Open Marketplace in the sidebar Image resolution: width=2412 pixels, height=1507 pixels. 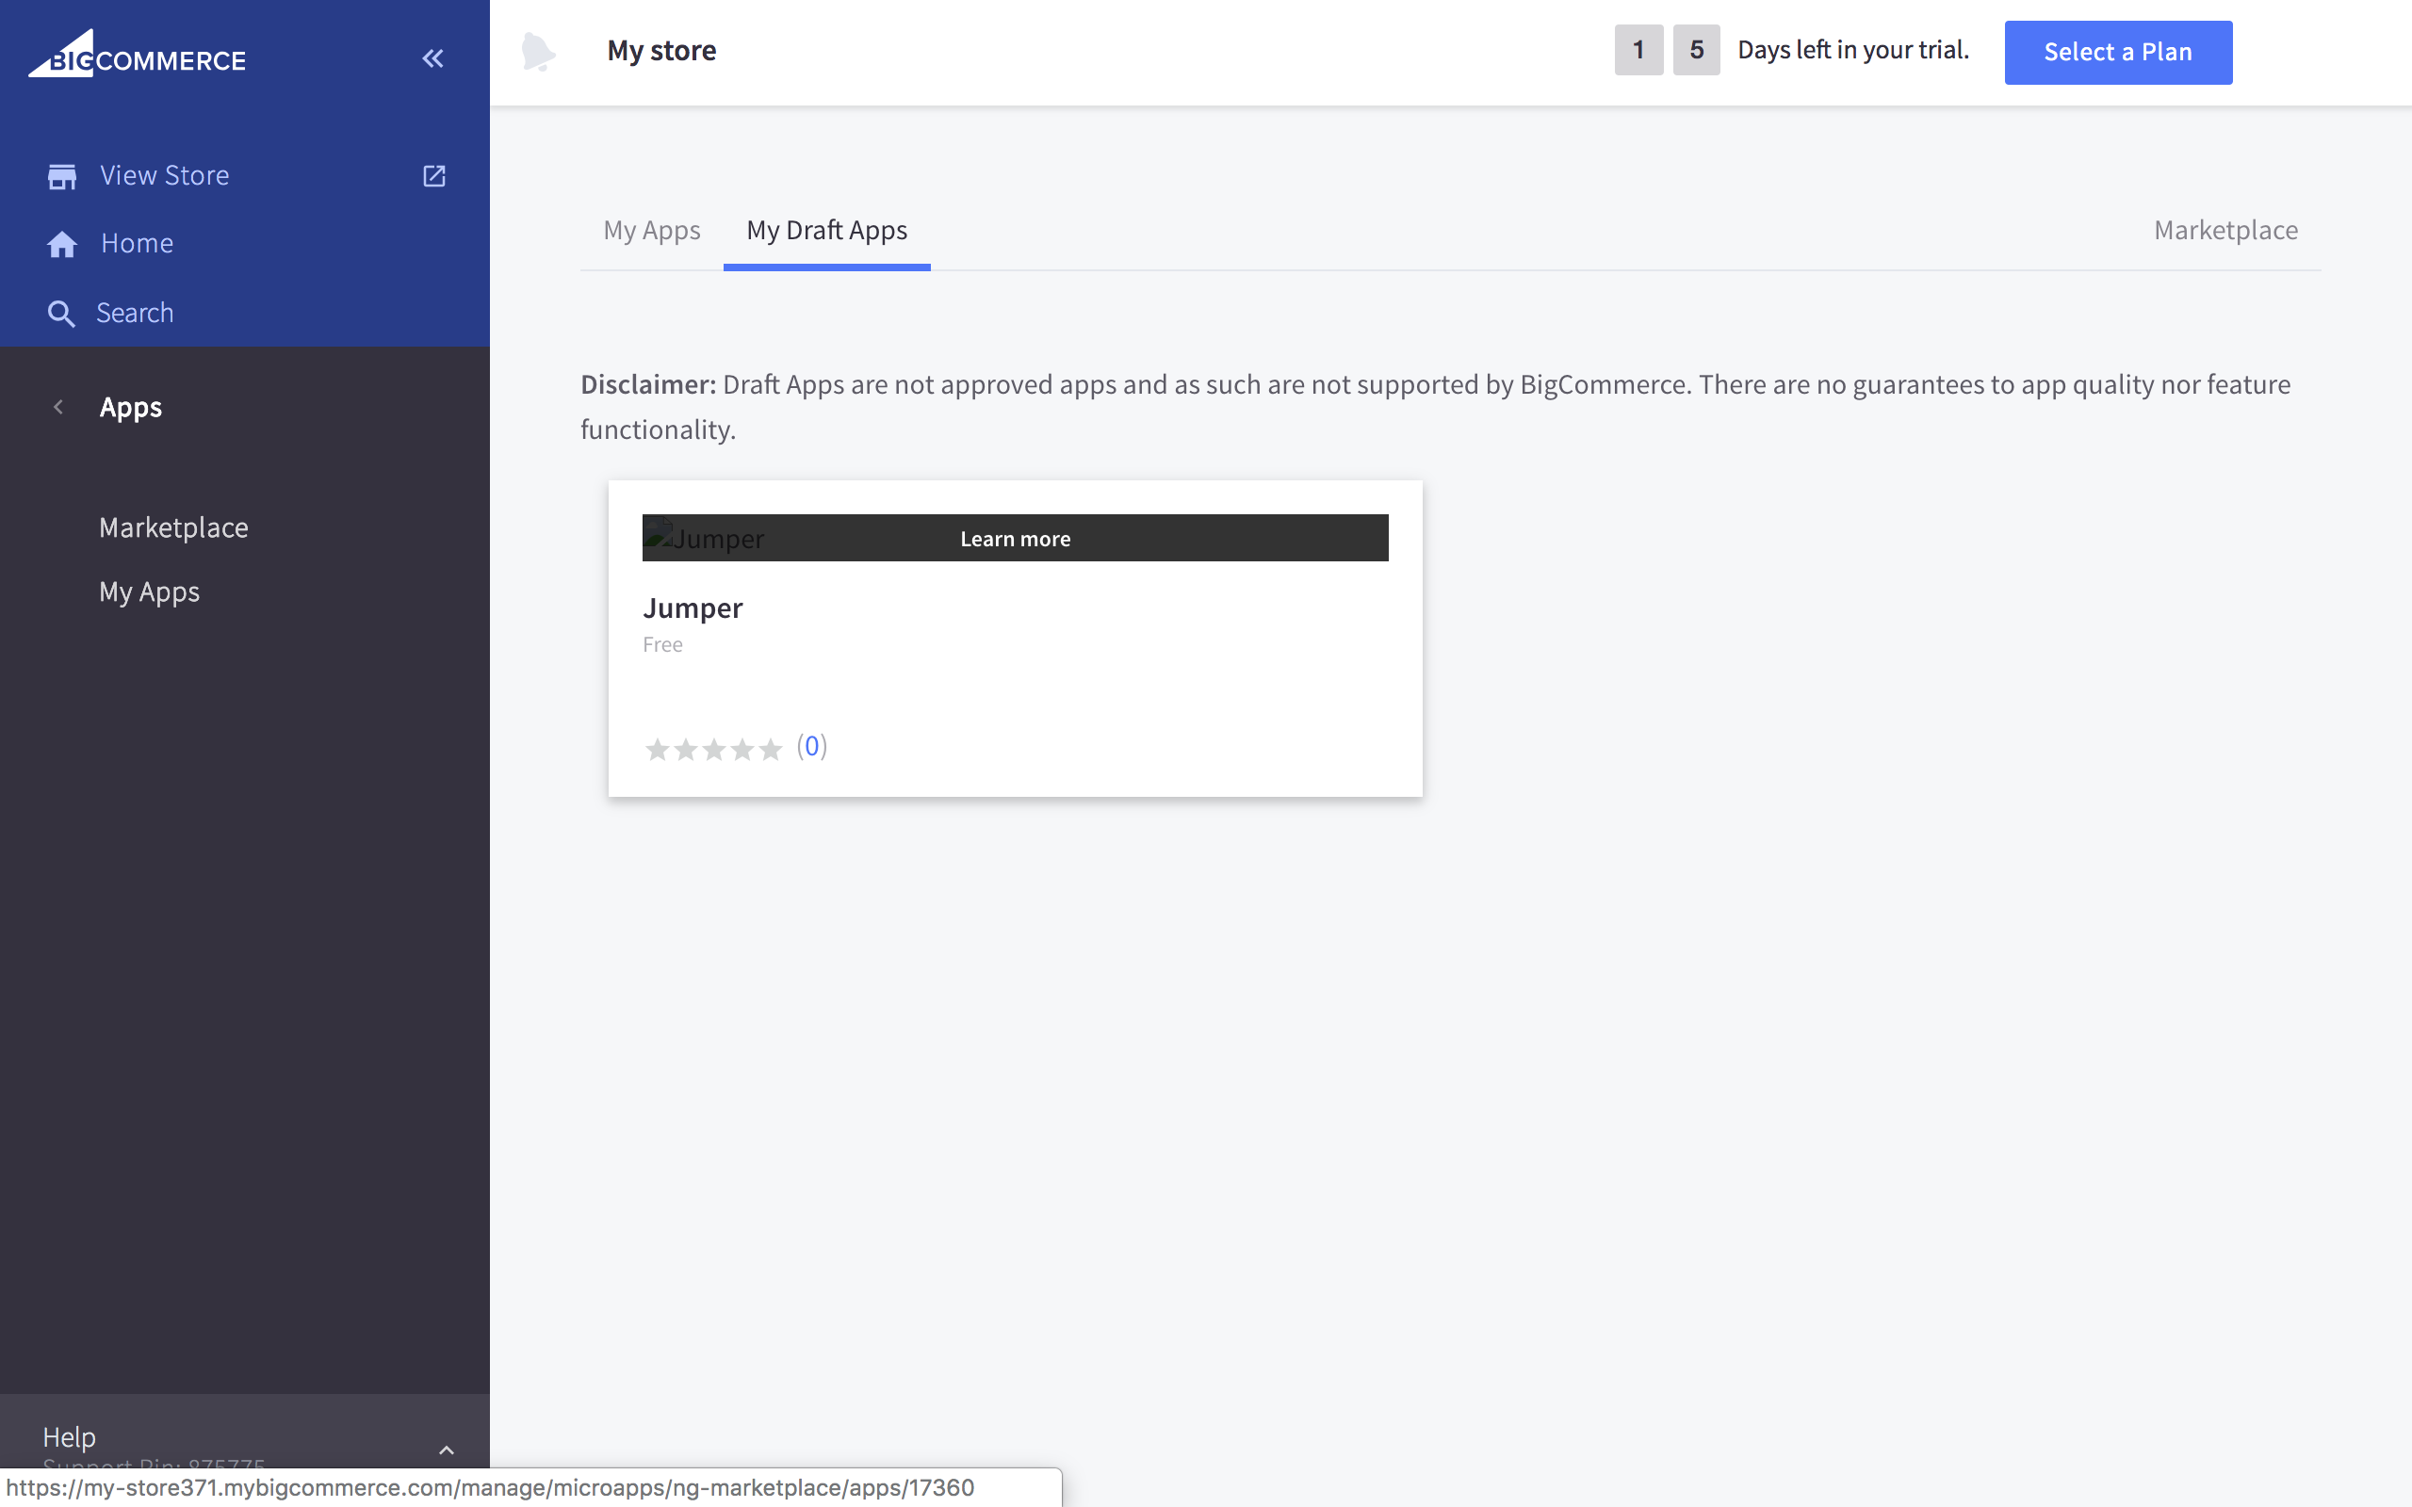(x=173, y=527)
